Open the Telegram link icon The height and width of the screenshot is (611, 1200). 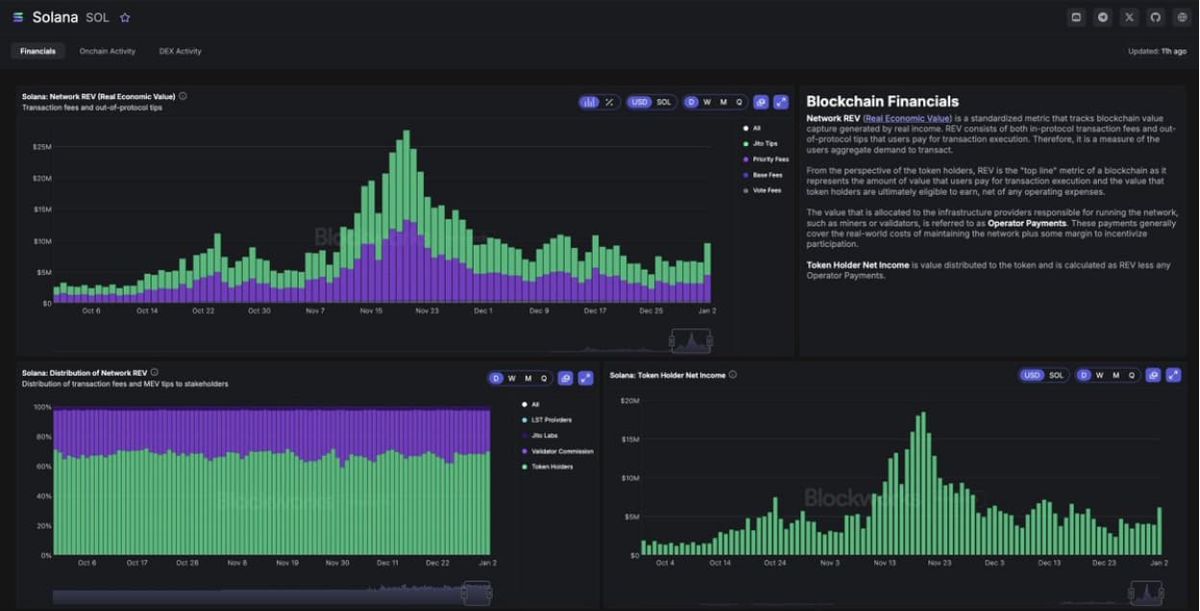pyautogui.click(x=1103, y=17)
